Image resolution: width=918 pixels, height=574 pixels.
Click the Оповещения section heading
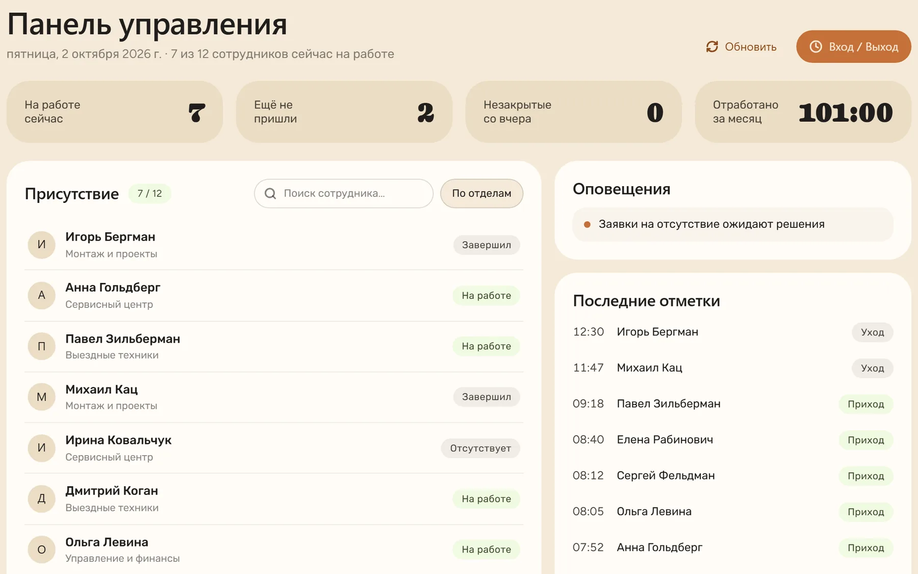pos(622,189)
